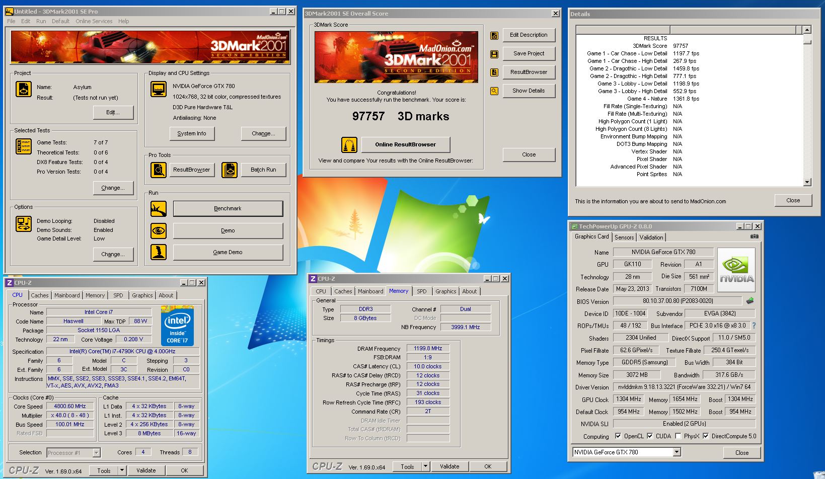Click the System Info button
This screenshot has width=825, height=479.
tap(192, 133)
